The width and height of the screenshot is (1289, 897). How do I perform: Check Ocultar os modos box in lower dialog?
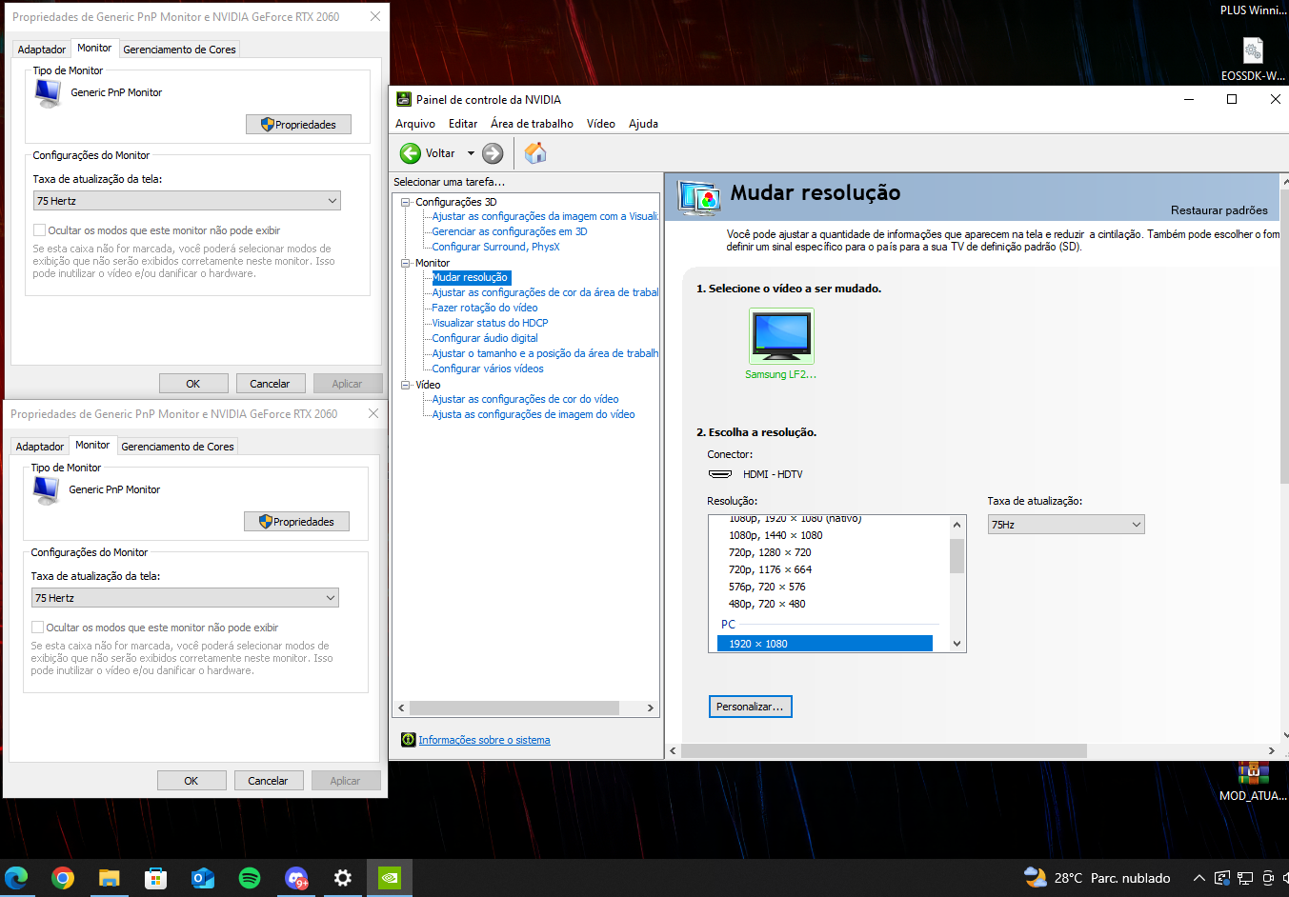(37, 628)
